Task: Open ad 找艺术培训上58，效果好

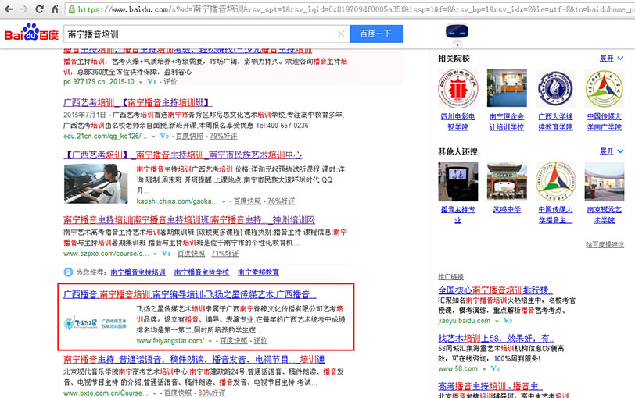Action: 496,338
